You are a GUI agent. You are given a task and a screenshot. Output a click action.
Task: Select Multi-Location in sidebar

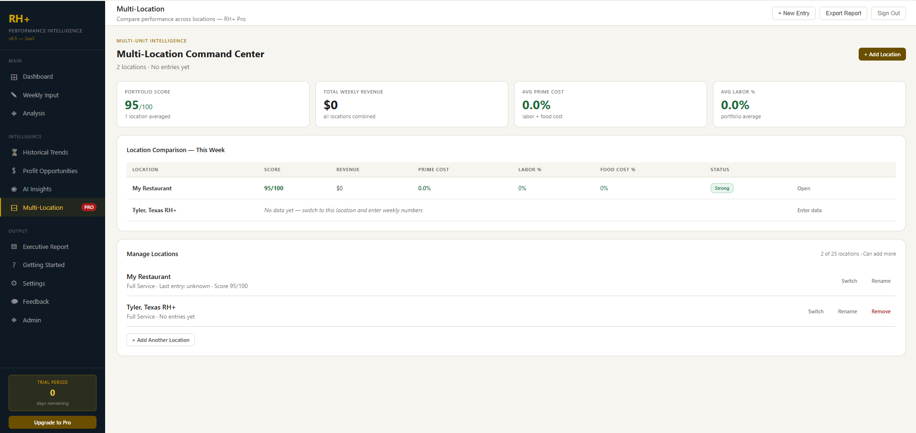(53, 207)
